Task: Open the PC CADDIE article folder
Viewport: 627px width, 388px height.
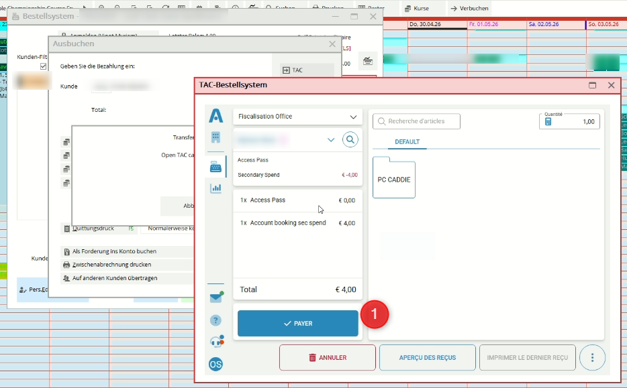Action: [x=394, y=180]
